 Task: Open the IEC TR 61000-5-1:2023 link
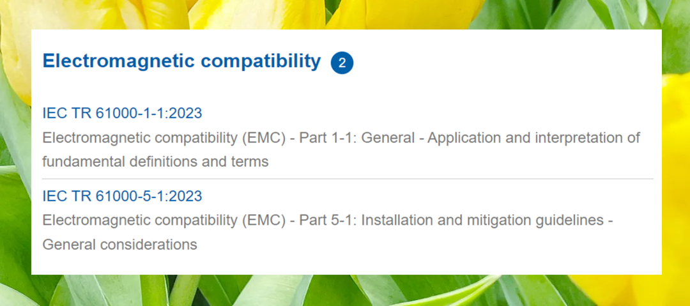tap(122, 196)
